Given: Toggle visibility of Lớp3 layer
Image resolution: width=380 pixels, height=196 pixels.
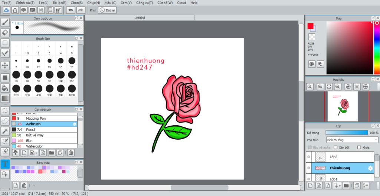Looking at the screenshot, I should click(308, 157).
